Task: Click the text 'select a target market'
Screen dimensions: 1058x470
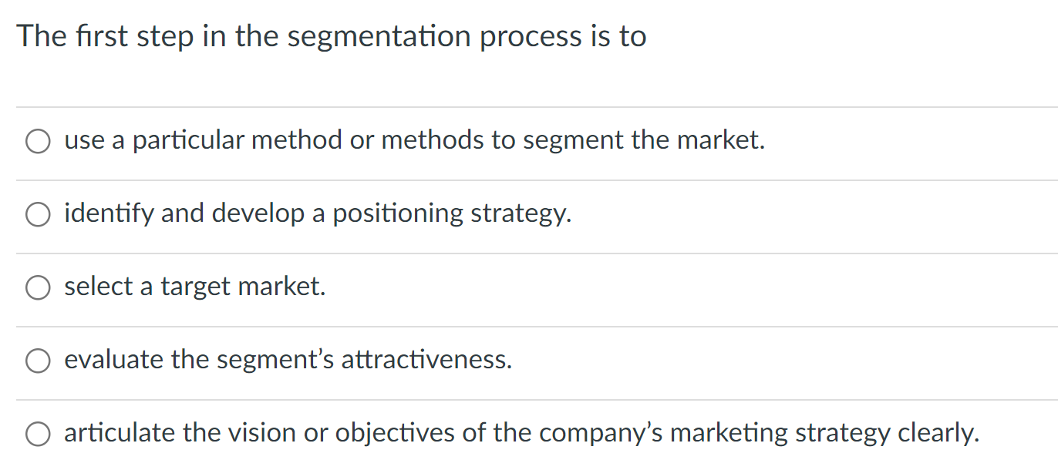Action: pos(195,287)
